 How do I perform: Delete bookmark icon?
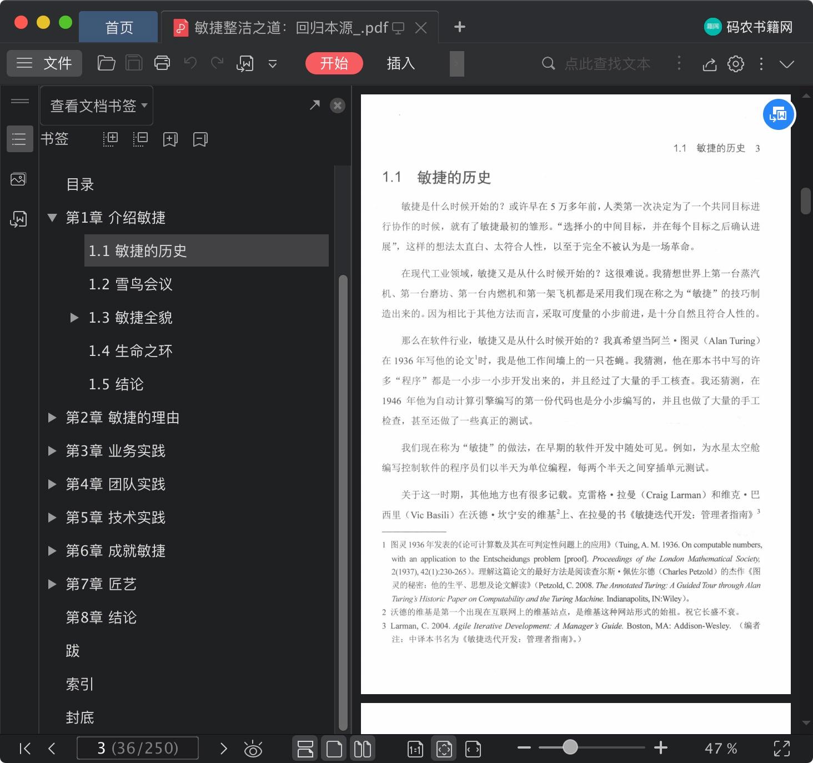click(x=200, y=139)
